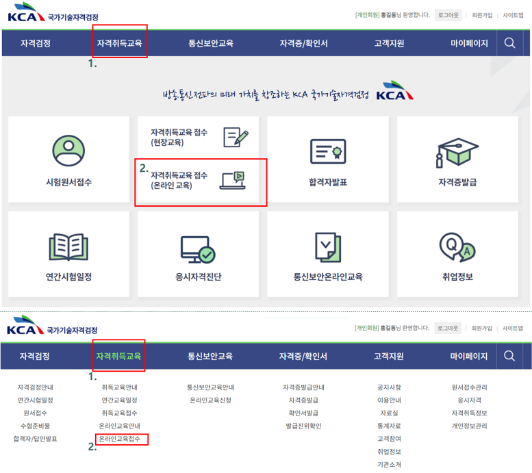Select 온라인교육접수 in the submenu
The width and height of the screenshot is (532, 473).
point(119,439)
